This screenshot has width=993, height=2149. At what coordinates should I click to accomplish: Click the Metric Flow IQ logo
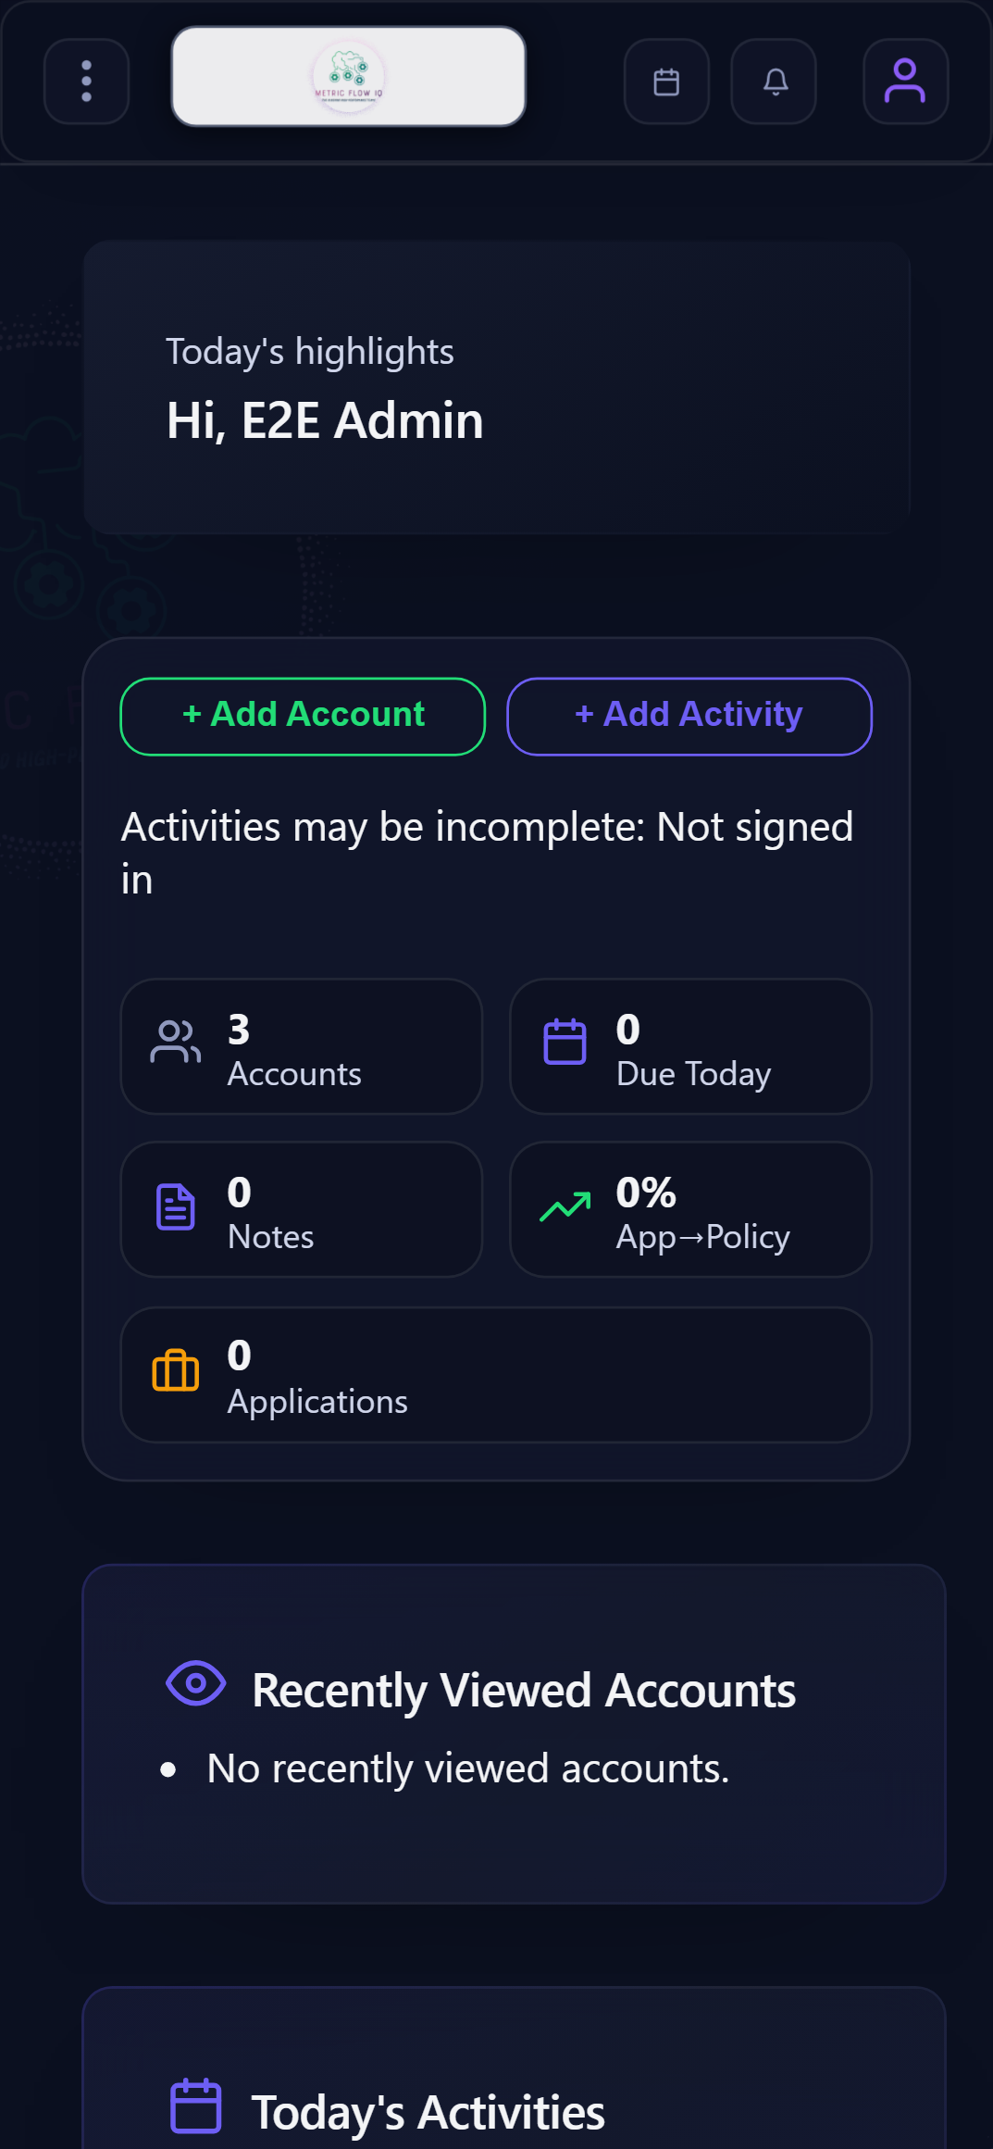[x=348, y=76]
